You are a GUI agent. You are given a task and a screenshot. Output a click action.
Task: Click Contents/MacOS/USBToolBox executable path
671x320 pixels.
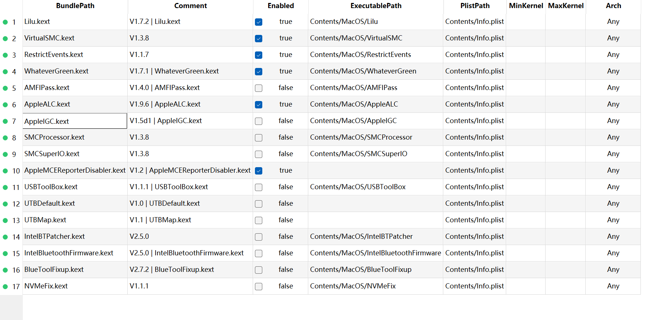(376, 187)
